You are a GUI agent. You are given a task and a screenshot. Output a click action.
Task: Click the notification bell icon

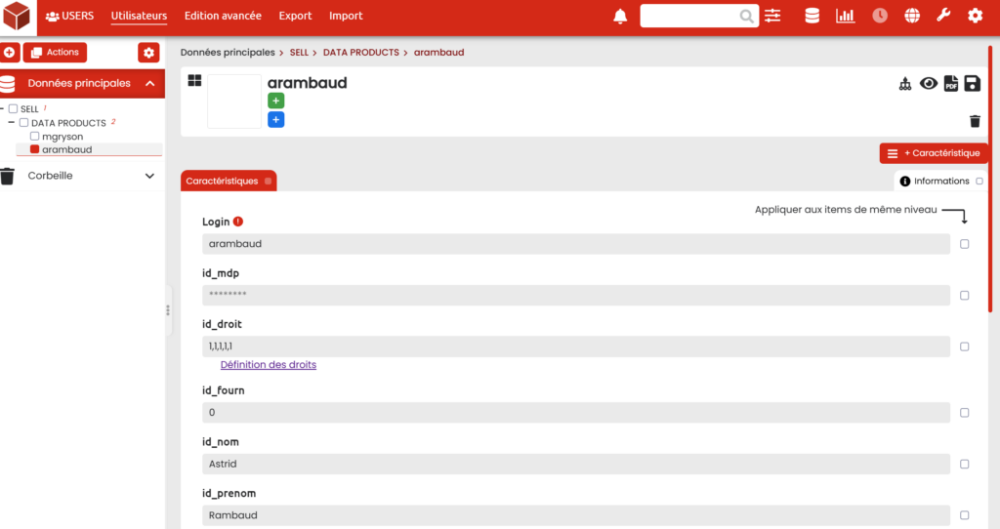point(620,16)
